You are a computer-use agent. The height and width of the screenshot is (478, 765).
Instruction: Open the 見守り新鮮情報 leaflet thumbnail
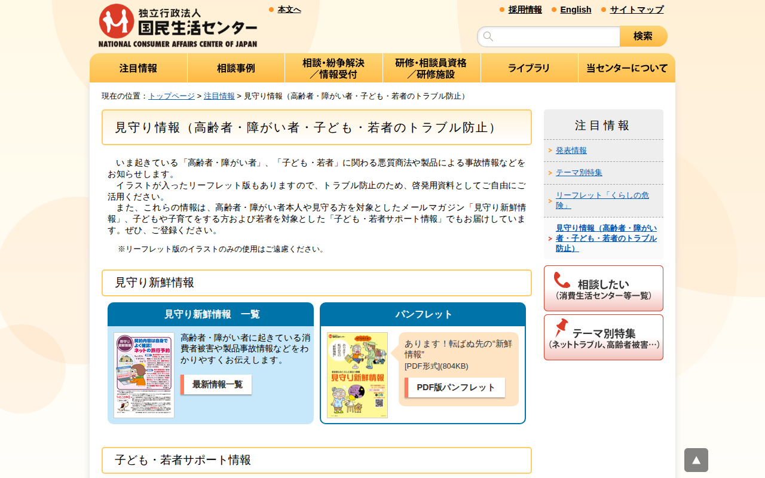pos(144,375)
